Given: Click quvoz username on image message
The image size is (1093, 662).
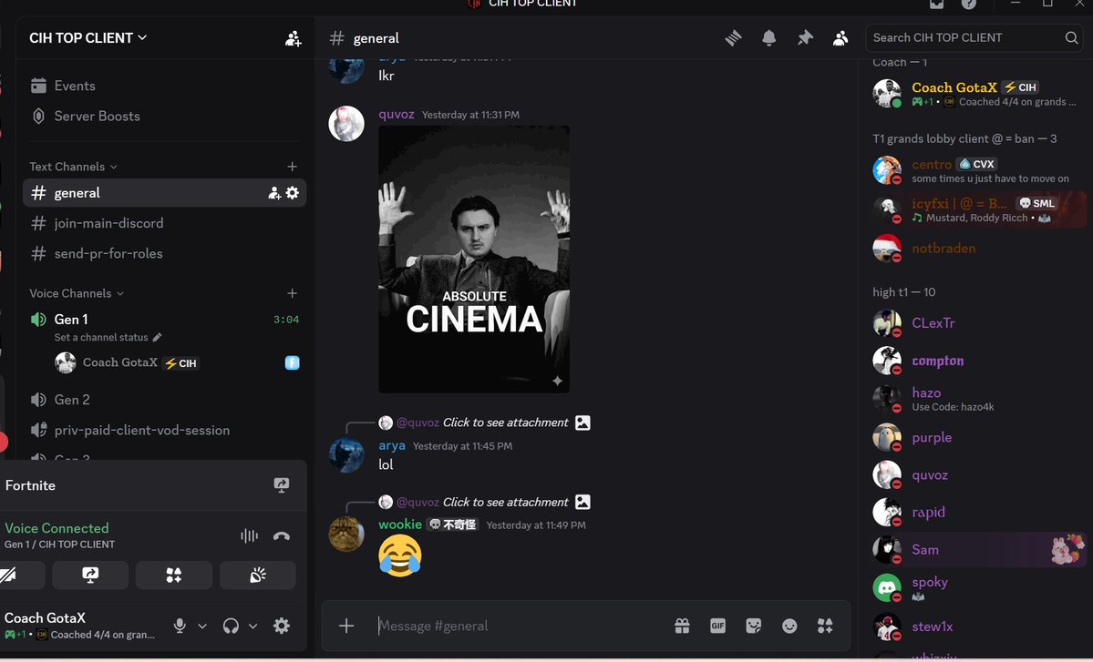Looking at the screenshot, I should pos(396,114).
